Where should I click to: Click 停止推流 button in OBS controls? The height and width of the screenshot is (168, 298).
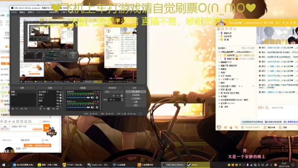[136, 92]
